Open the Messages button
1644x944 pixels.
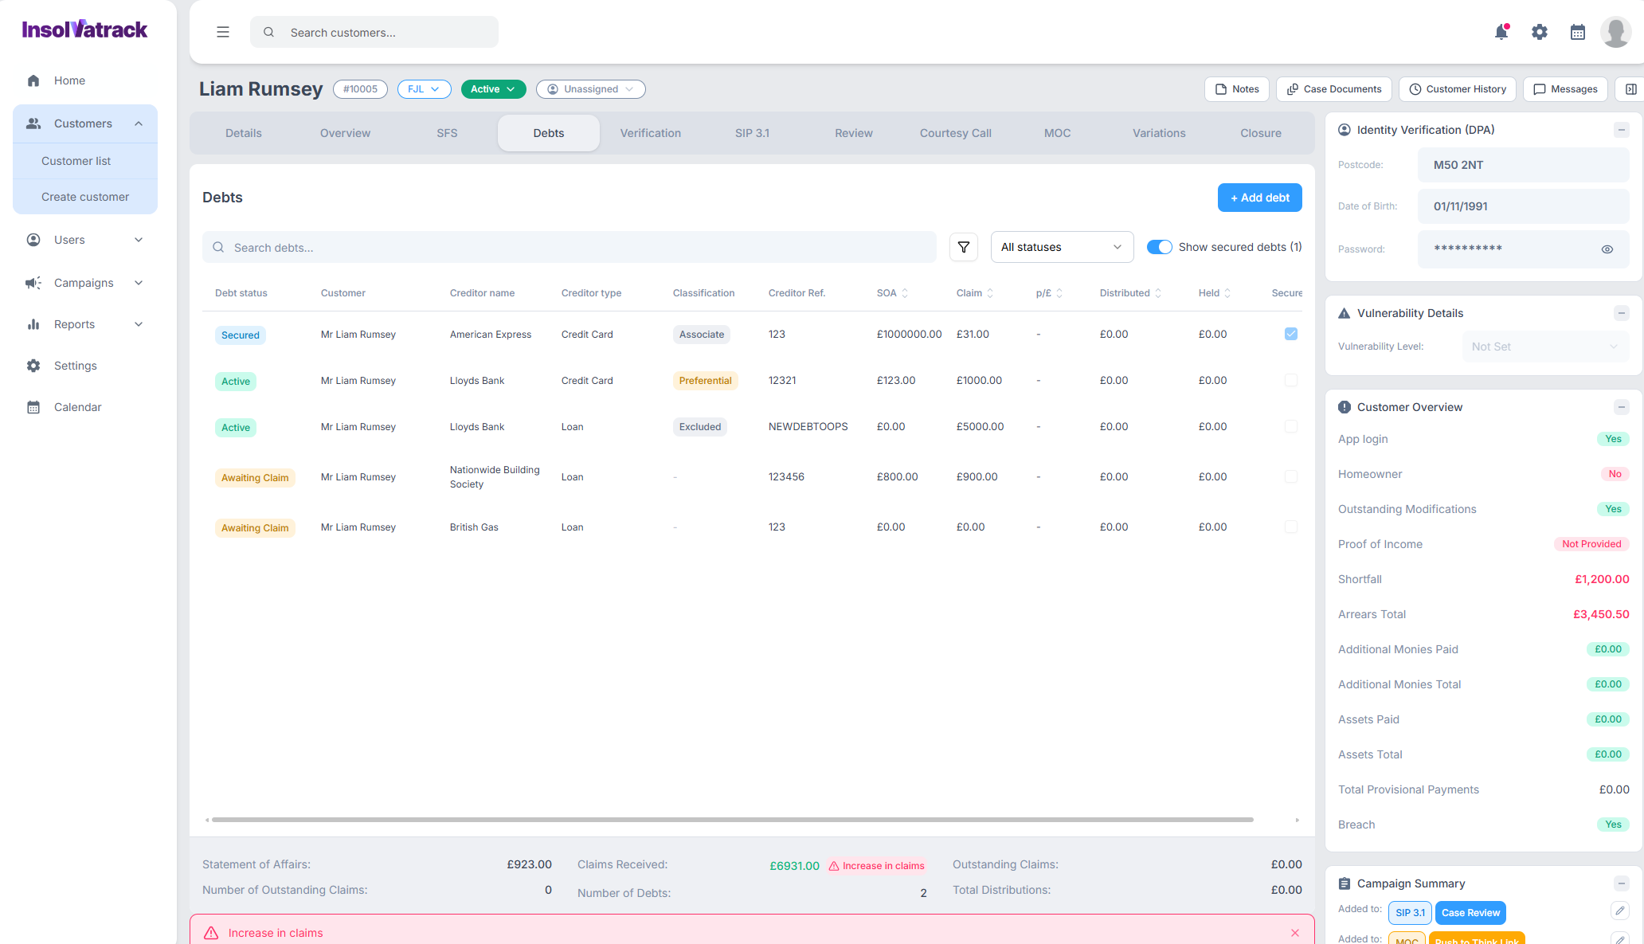(1566, 89)
